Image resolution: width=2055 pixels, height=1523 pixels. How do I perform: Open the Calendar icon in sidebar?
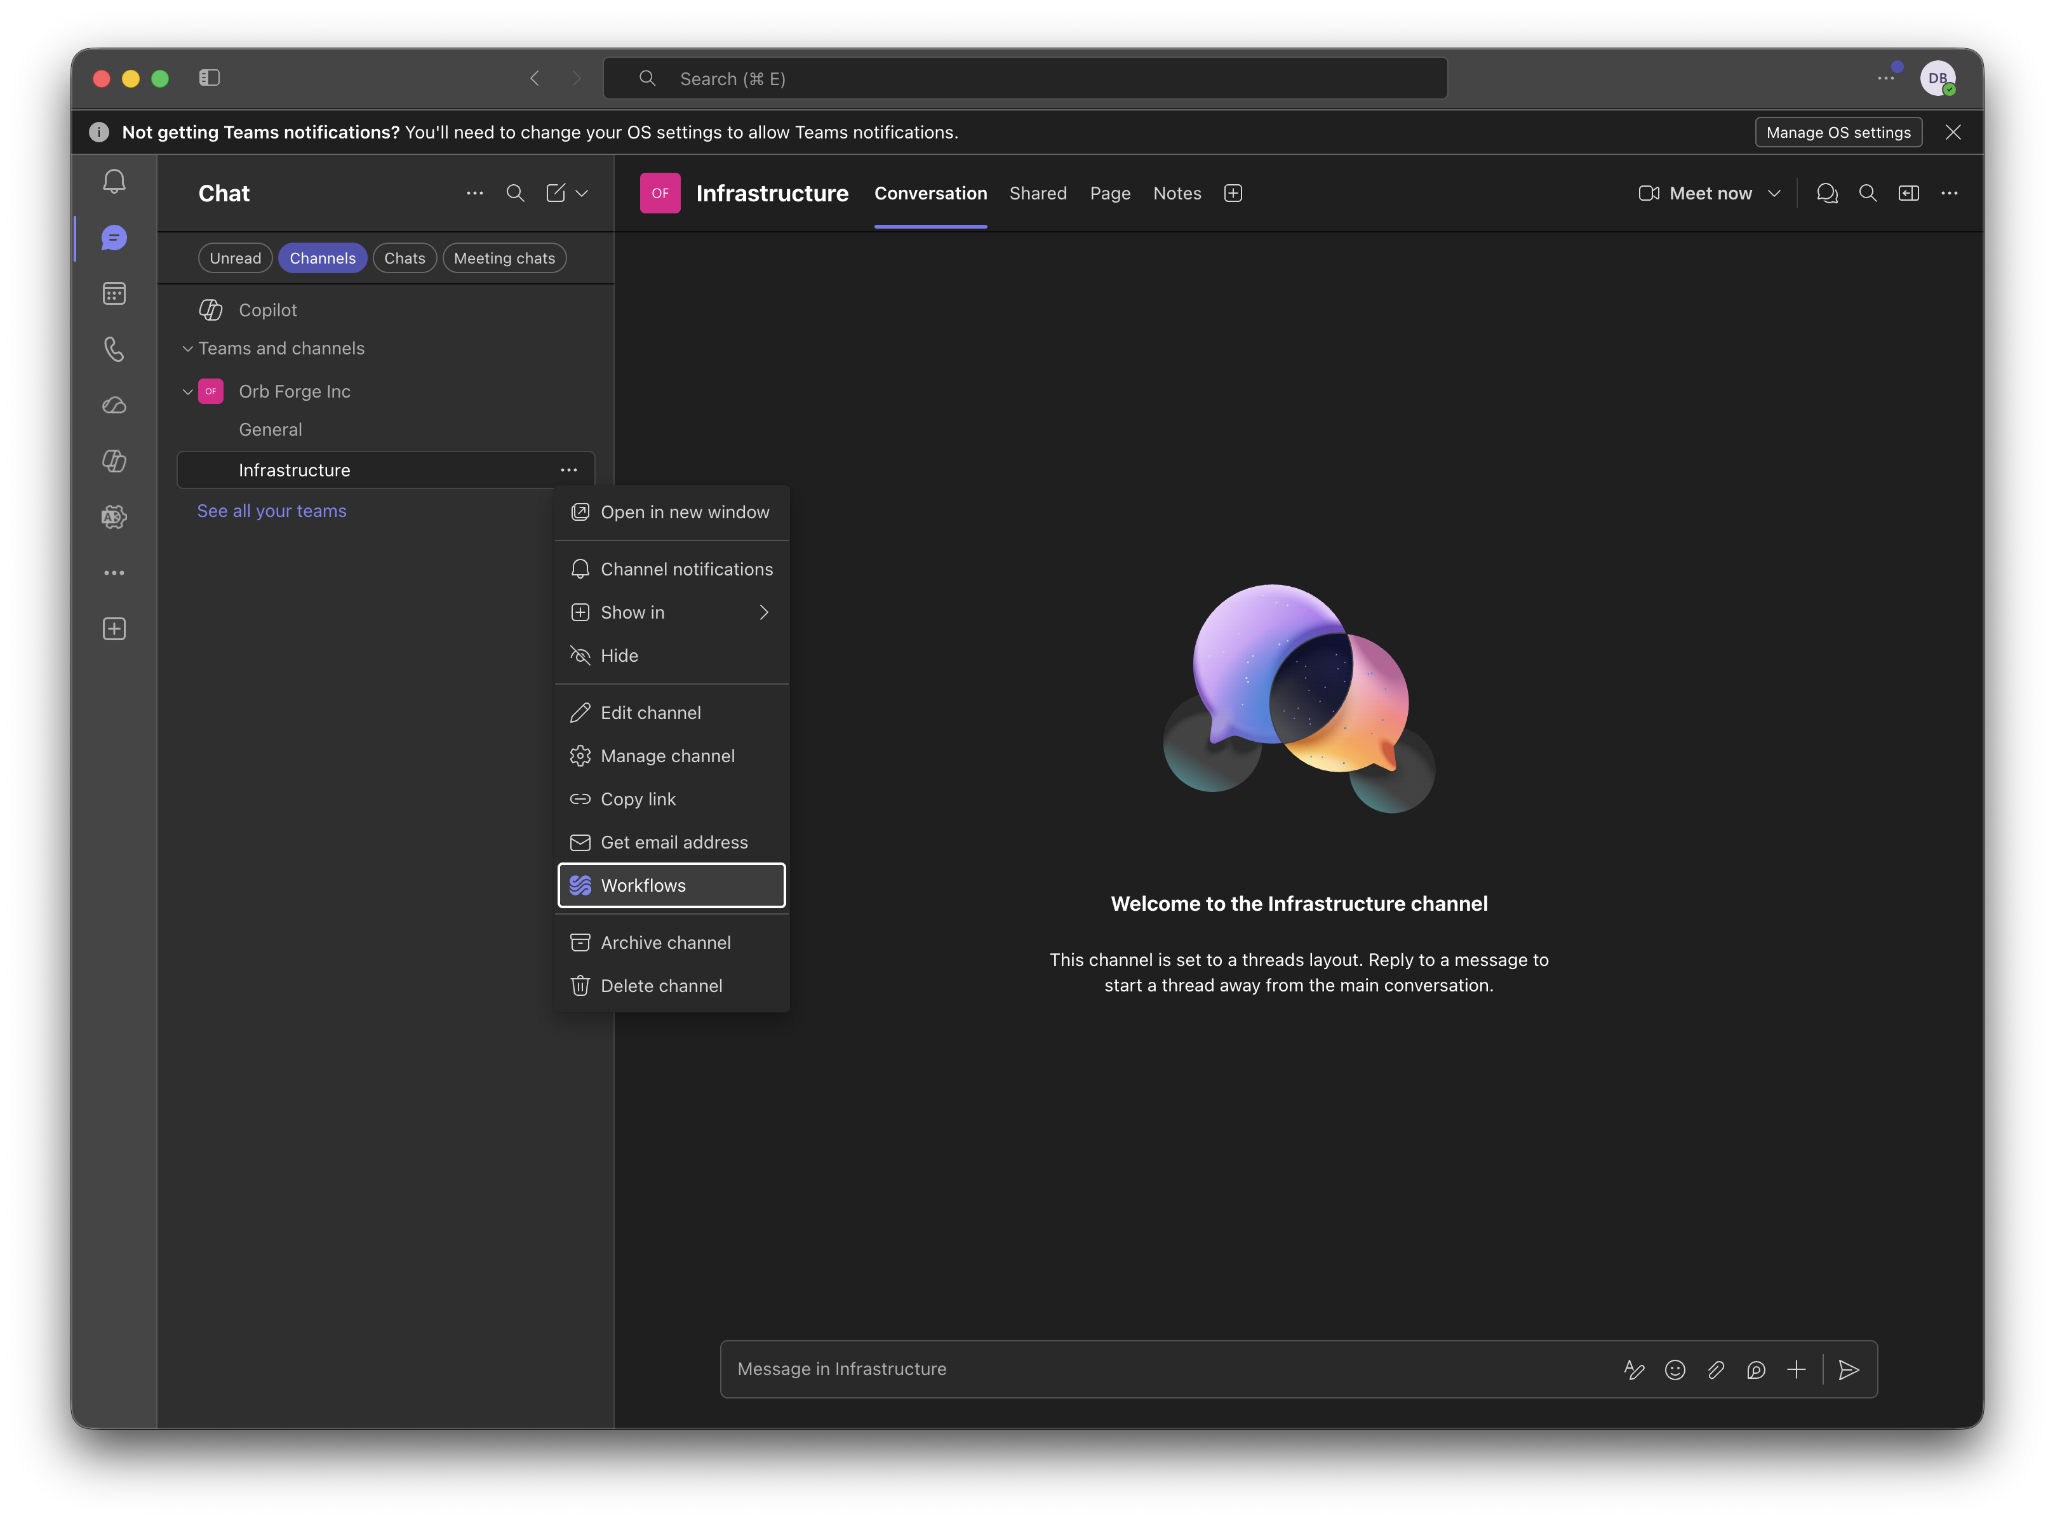pos(114,294)
